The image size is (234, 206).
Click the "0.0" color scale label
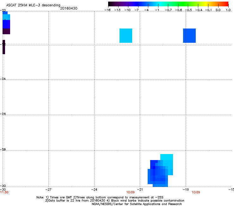[x=218, y=10]
